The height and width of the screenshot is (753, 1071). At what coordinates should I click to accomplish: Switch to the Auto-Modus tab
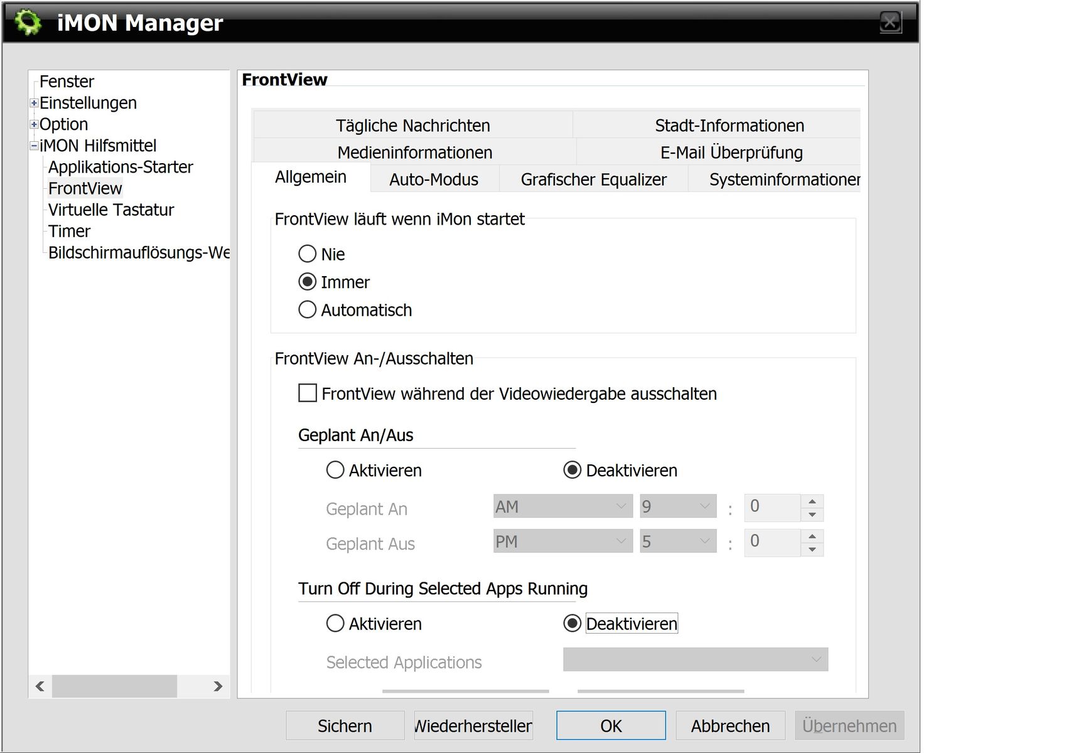[434, 179]
